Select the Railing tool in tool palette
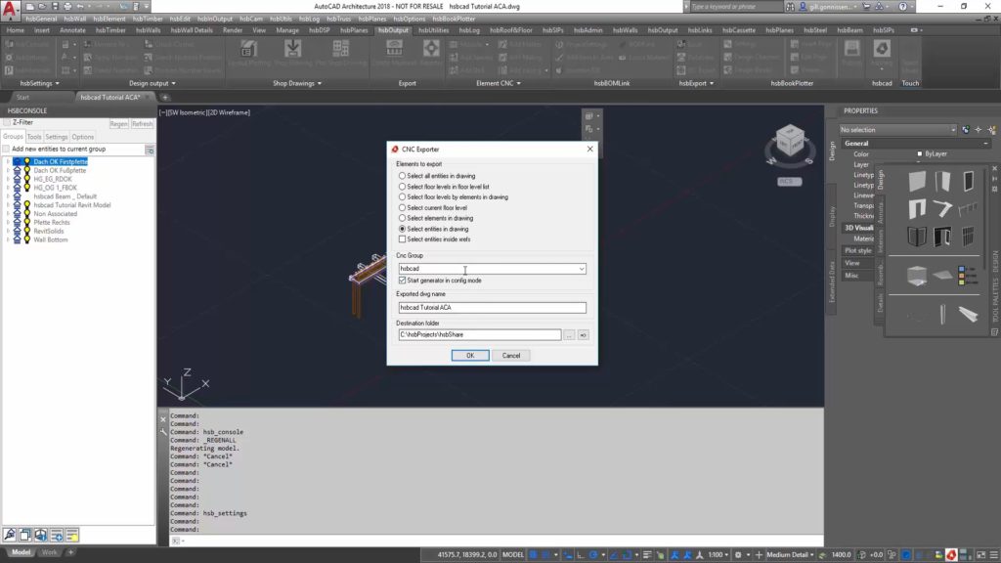This screenshot has height=563, width=1001. (x=968, y=209)
